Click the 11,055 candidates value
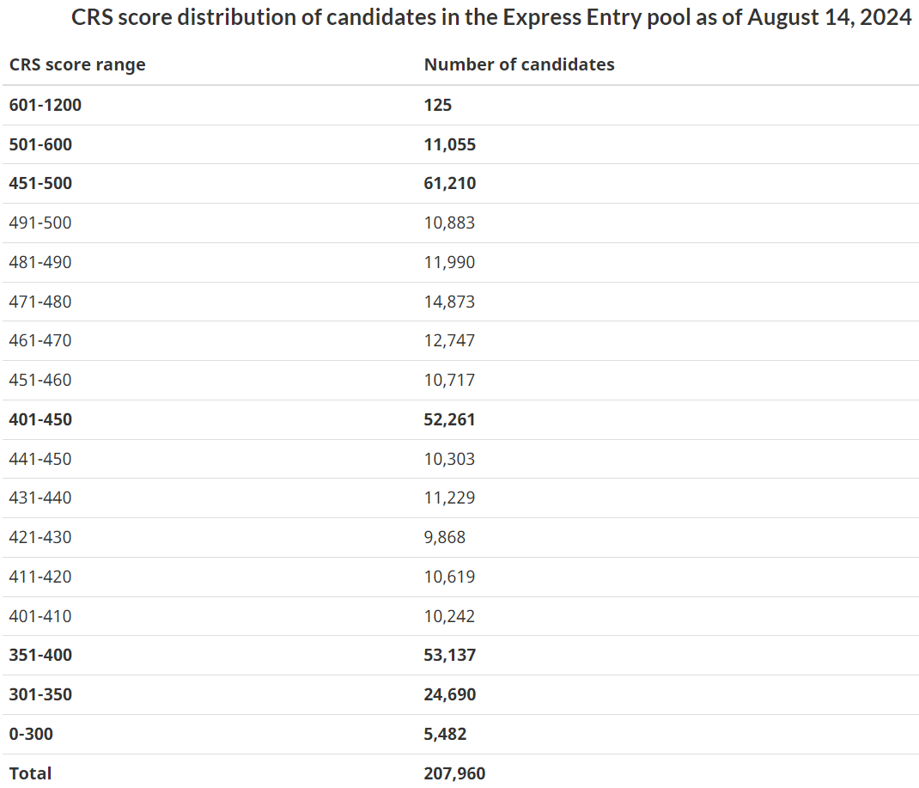919x788 pixels. click(x=449, y=144)
